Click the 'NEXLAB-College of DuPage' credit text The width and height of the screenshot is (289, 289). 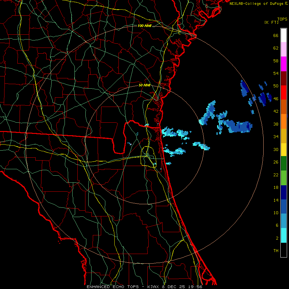tap(257, 4)
